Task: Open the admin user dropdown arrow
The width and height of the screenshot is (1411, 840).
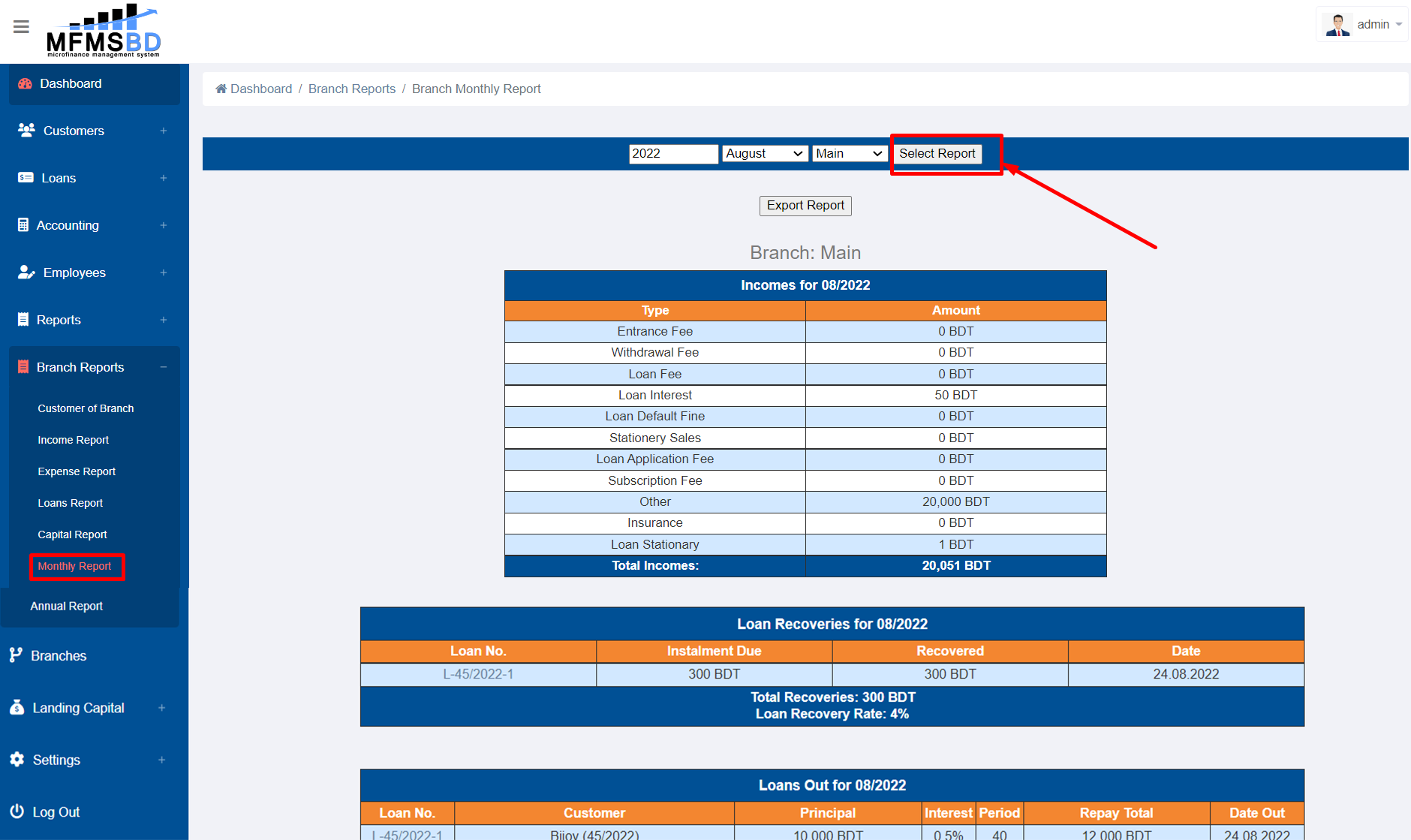Action: 1399,25
